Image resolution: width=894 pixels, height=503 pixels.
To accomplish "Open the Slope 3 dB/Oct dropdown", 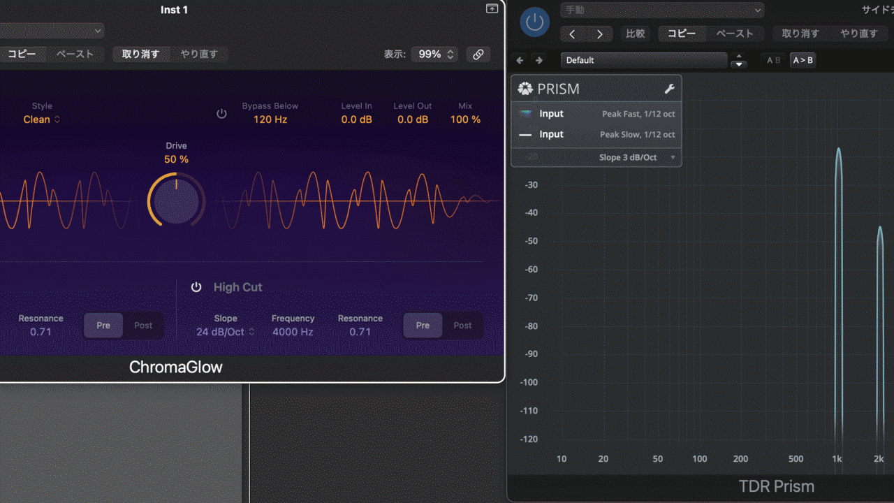I will (x=637, y=157).
